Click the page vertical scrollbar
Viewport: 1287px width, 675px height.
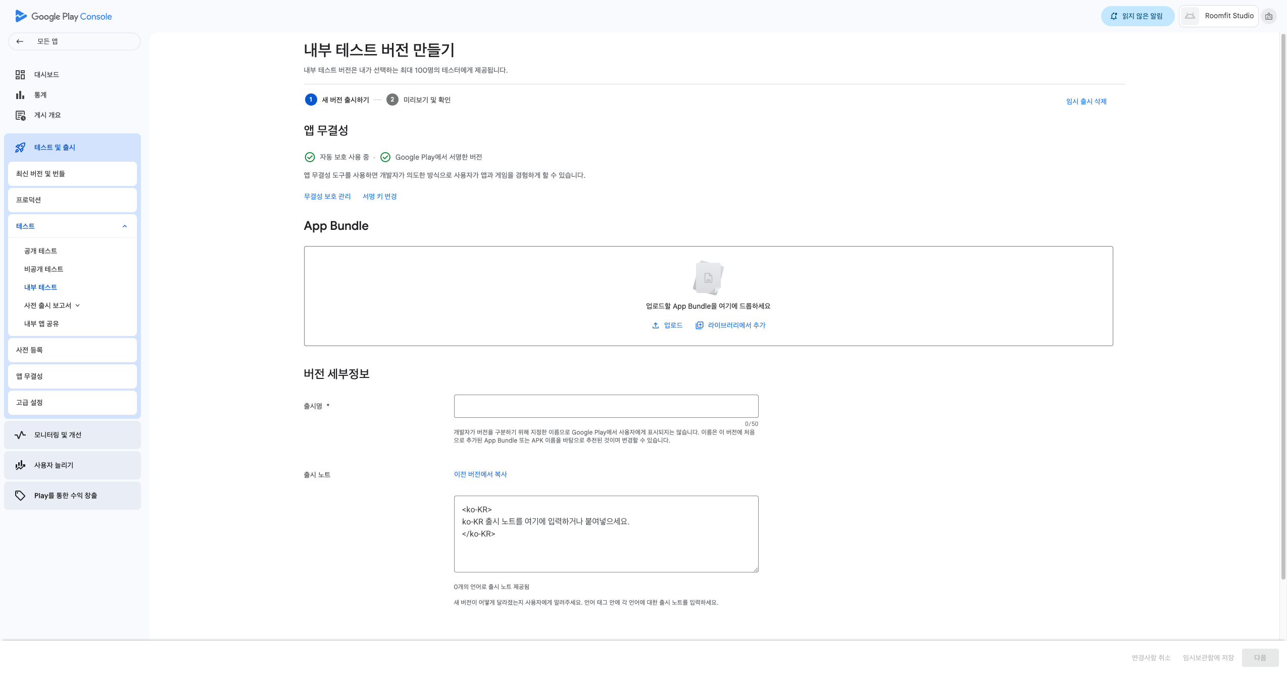[x=1282, y=303]
